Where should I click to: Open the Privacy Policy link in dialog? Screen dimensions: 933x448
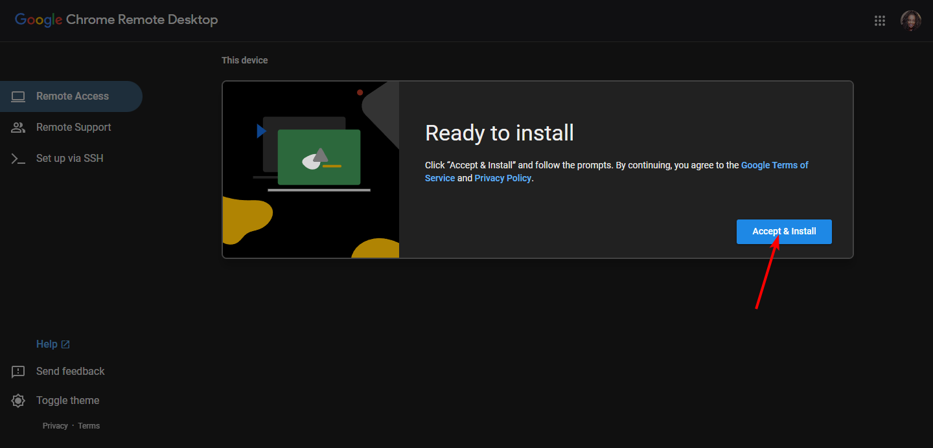503,178
